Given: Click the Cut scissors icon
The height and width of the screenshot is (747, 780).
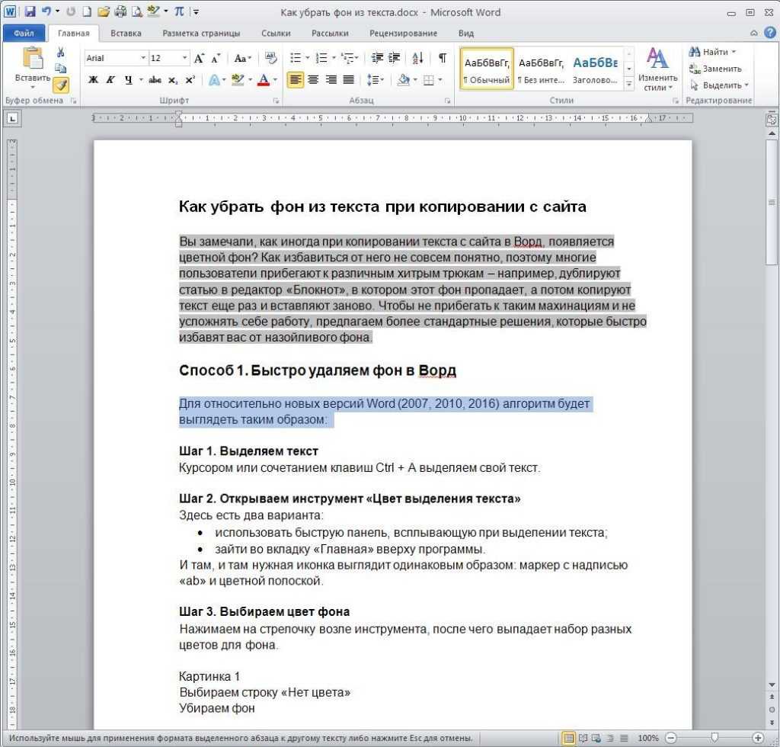Looking at the screenshot, I should [61, 53].
